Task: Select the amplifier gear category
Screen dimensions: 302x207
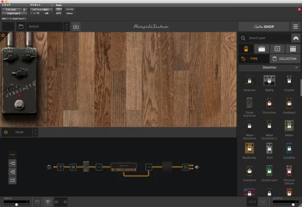Action: [x=262, y=49]
